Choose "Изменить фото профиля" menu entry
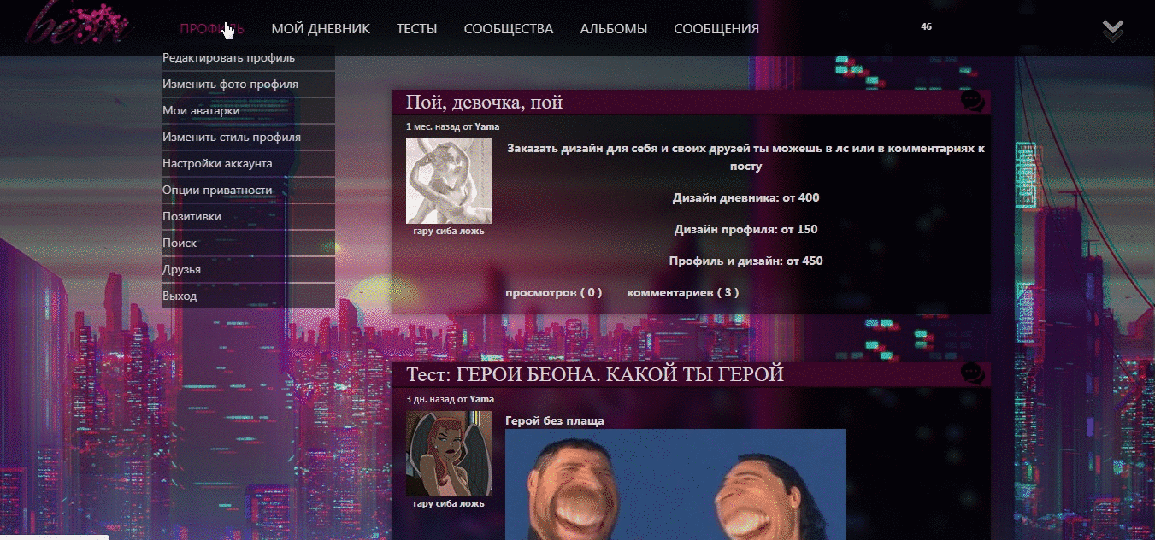This screenshot has height=540, width=1155. coord(230,85)
